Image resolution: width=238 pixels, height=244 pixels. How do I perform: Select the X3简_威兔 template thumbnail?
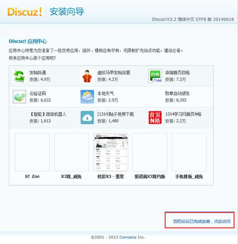pos(72,152)
